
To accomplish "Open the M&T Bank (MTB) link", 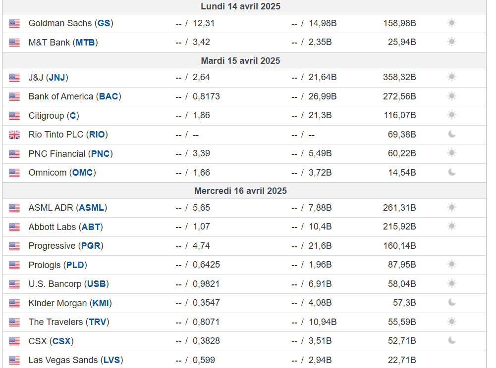I will [x=63, y=42].
